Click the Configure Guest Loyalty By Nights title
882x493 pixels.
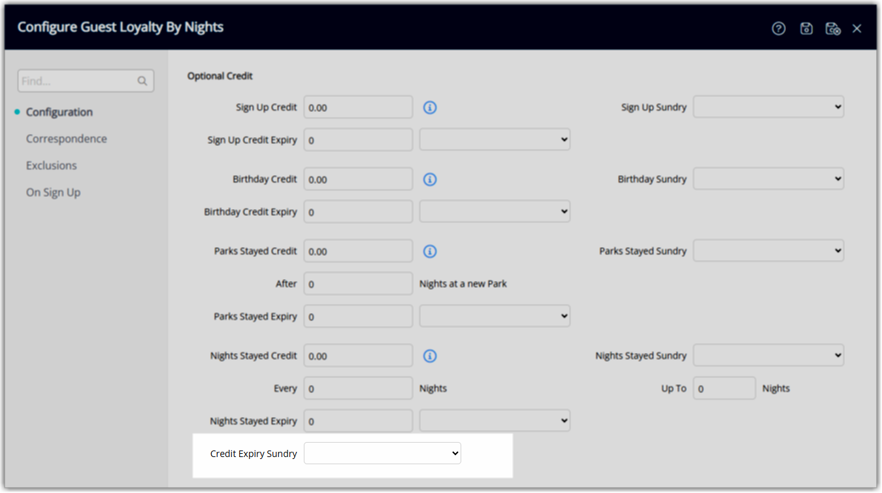click(x=120, y=27)
